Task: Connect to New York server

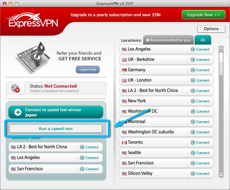Action: point(200,101)
